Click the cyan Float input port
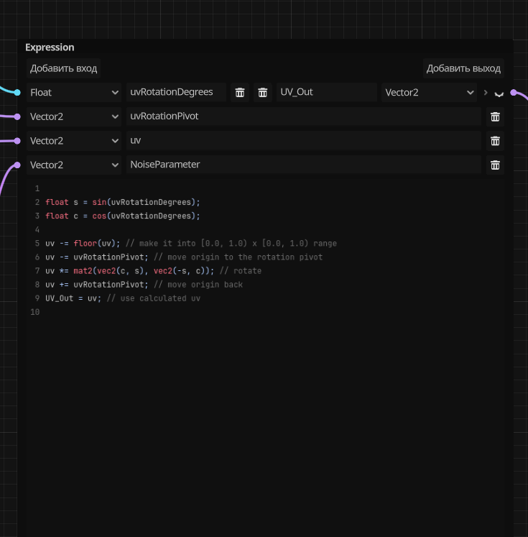 tap(17, 92)
